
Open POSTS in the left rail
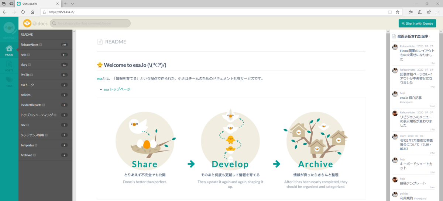pos(9,66)
